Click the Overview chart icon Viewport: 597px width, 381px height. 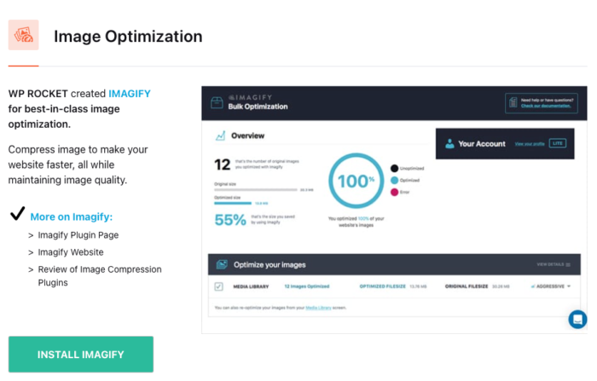(220, 136)
